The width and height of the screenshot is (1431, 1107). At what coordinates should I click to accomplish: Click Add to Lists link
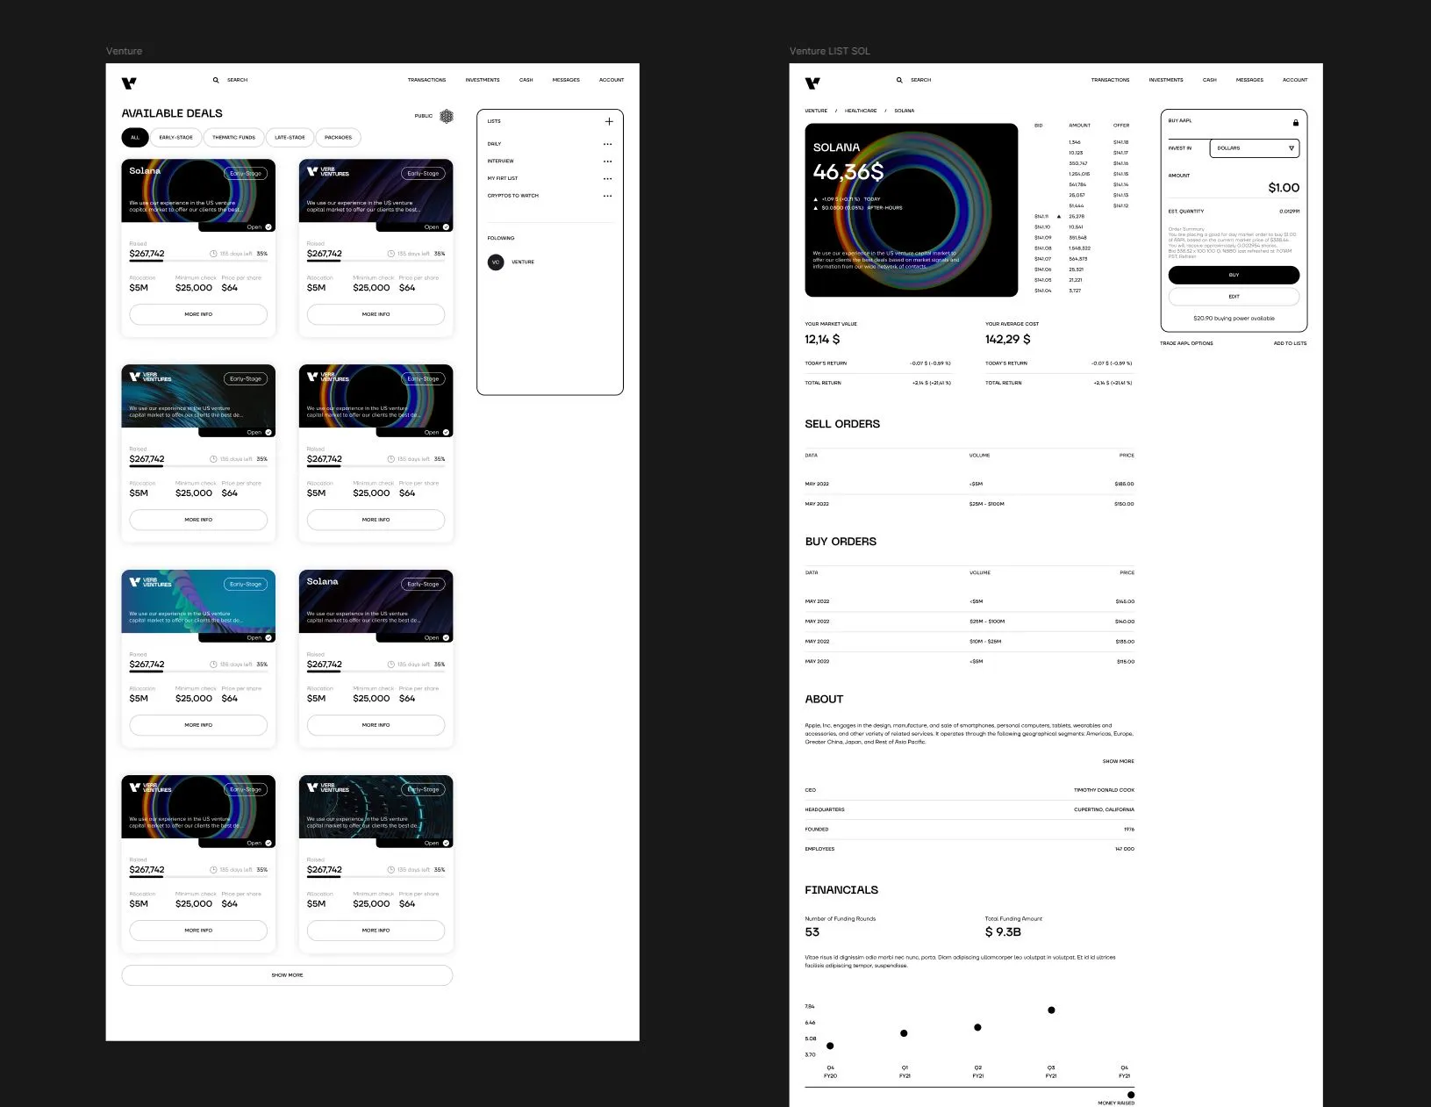[x=1290, y=343]
